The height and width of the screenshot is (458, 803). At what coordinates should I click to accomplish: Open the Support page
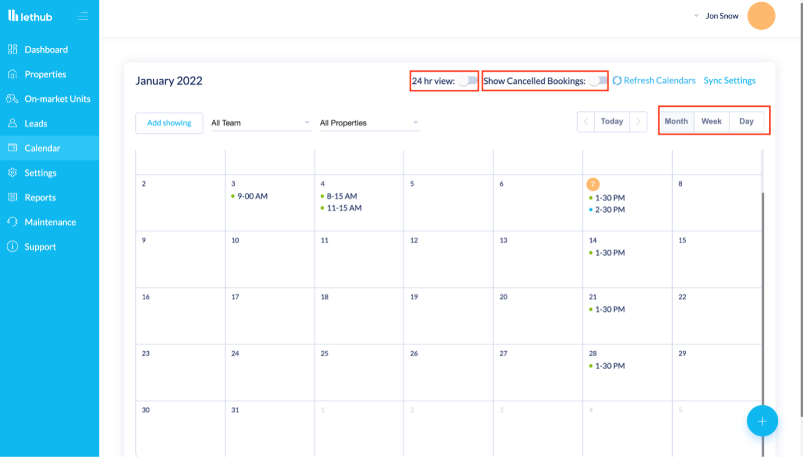click(40, 247)
